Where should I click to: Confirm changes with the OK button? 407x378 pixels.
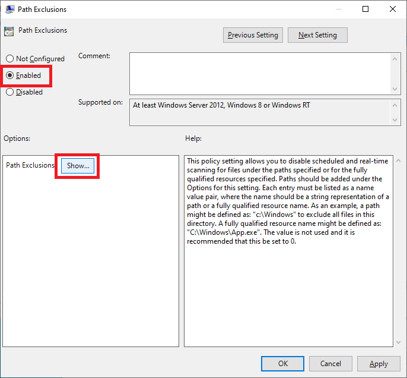[283, 363]
